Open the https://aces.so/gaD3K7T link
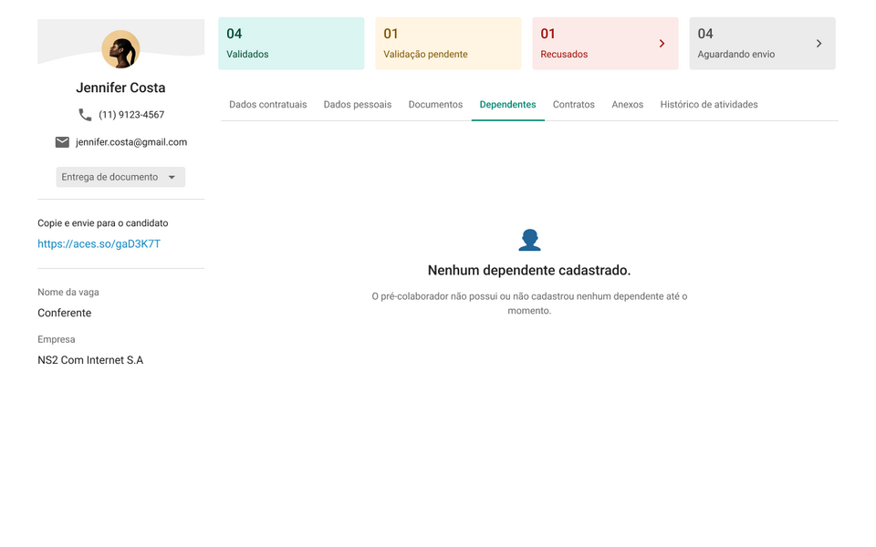 [x=99, y=244]
